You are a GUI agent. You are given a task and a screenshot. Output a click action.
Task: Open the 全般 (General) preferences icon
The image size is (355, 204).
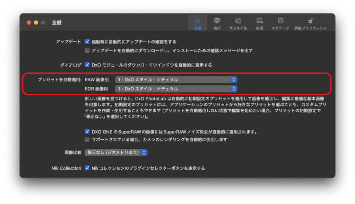(197, 21)
